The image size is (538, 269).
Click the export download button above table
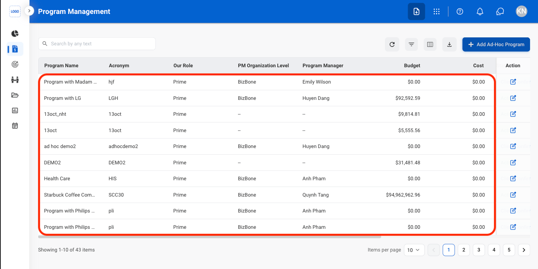[x=450, y=45]
